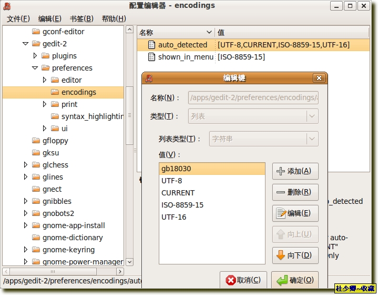The width and height of the screenshot is (378, 295).
Task: Open the 文件(F) menu
Action: (18, 18)
